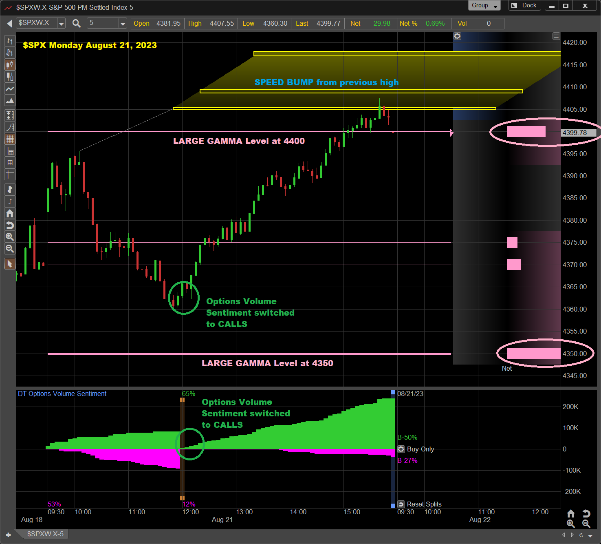Image resolution: width=601 pixels, height=544 pixels.
Task: Toggle auto-scale price axis icon
Action: [10, 115]
